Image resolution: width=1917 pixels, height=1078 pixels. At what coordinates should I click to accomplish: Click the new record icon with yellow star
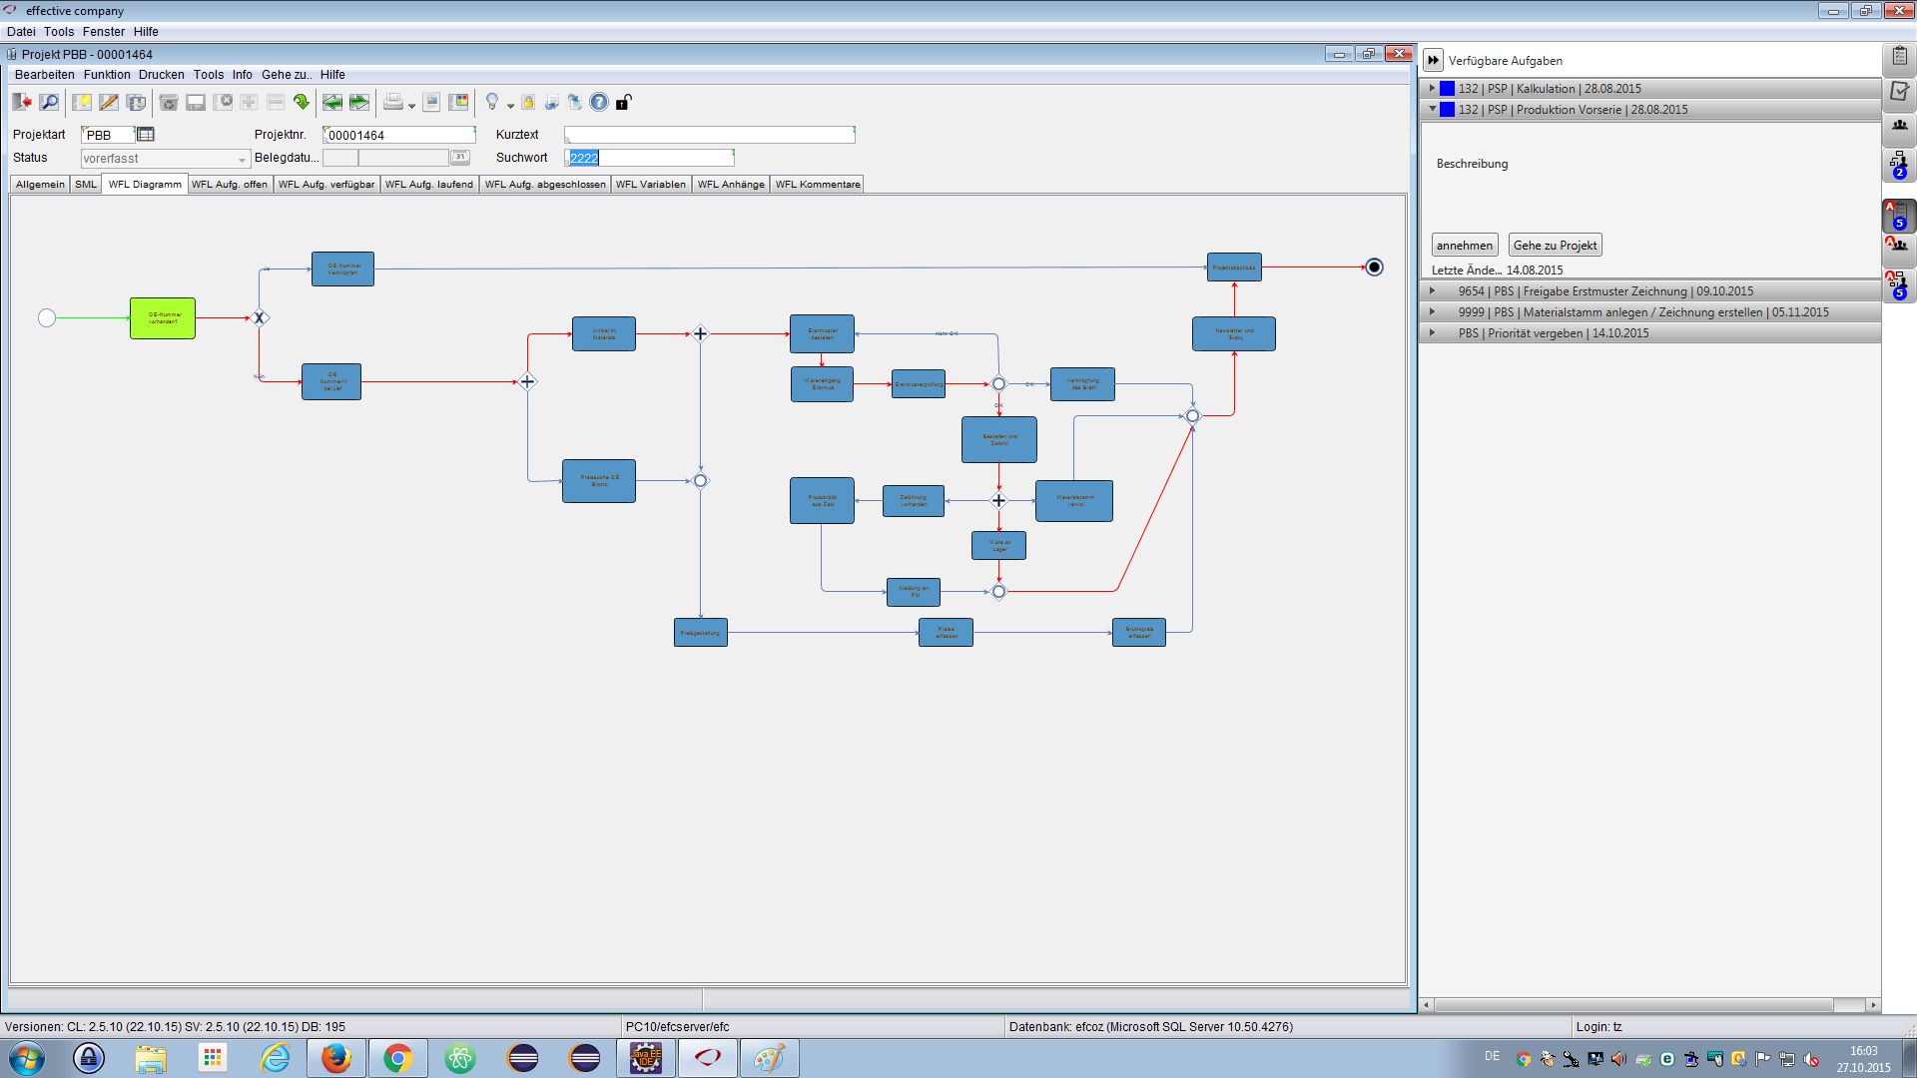[82, 102]
